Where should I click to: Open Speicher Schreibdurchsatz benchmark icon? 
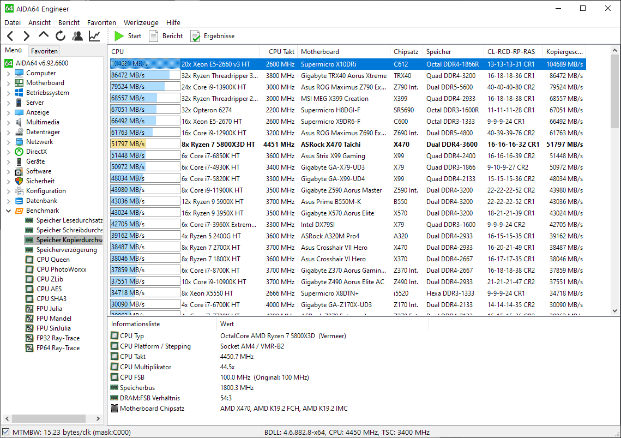[x=29, y=230]
